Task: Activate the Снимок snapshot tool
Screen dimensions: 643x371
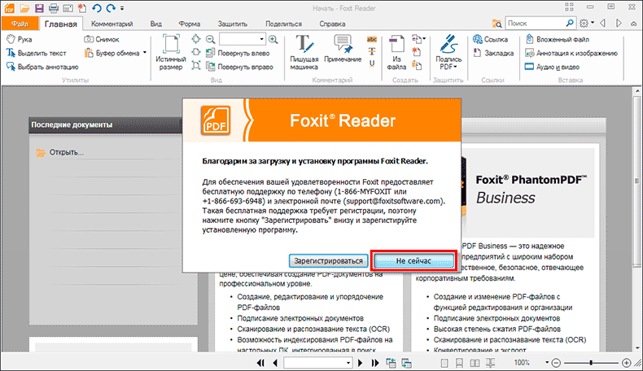Action: [x=102, y=39]
